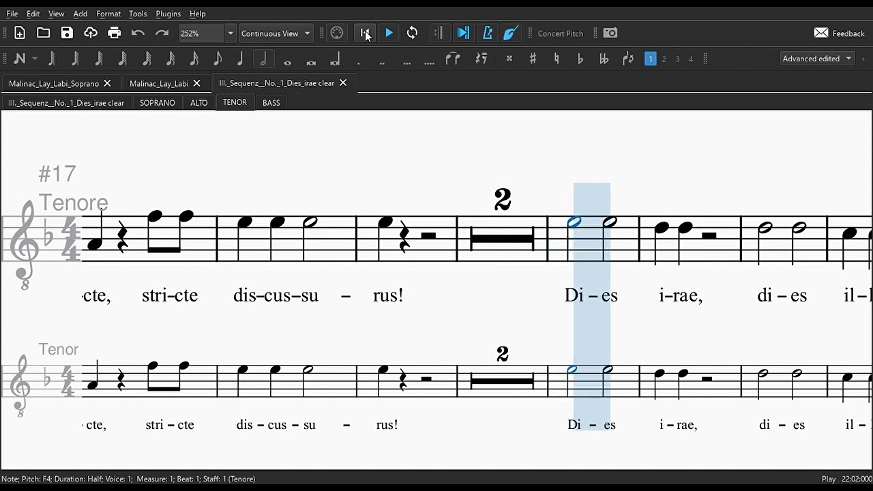Toggle the count-in conductor icon
873x491 pixels.
coord(511,33)
